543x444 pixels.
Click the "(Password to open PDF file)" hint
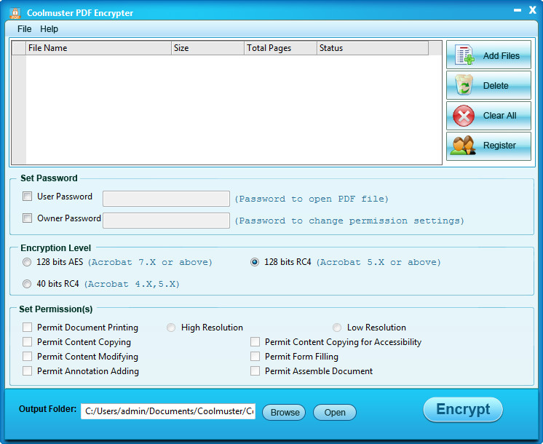click(x=312, y=199)
